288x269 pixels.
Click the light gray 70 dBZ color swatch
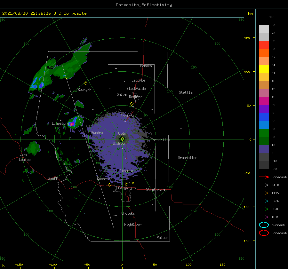point(264,29)
